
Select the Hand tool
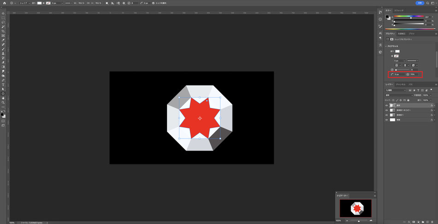coord(3,98)
